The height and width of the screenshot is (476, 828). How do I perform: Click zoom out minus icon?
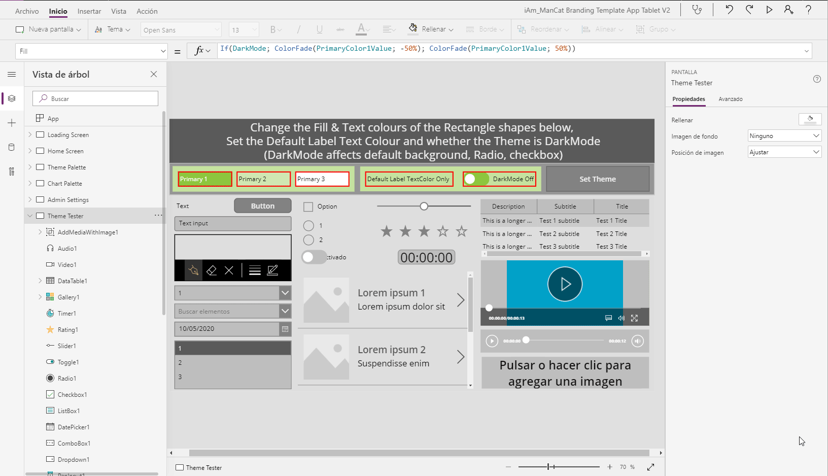click(x=508, y=467)
